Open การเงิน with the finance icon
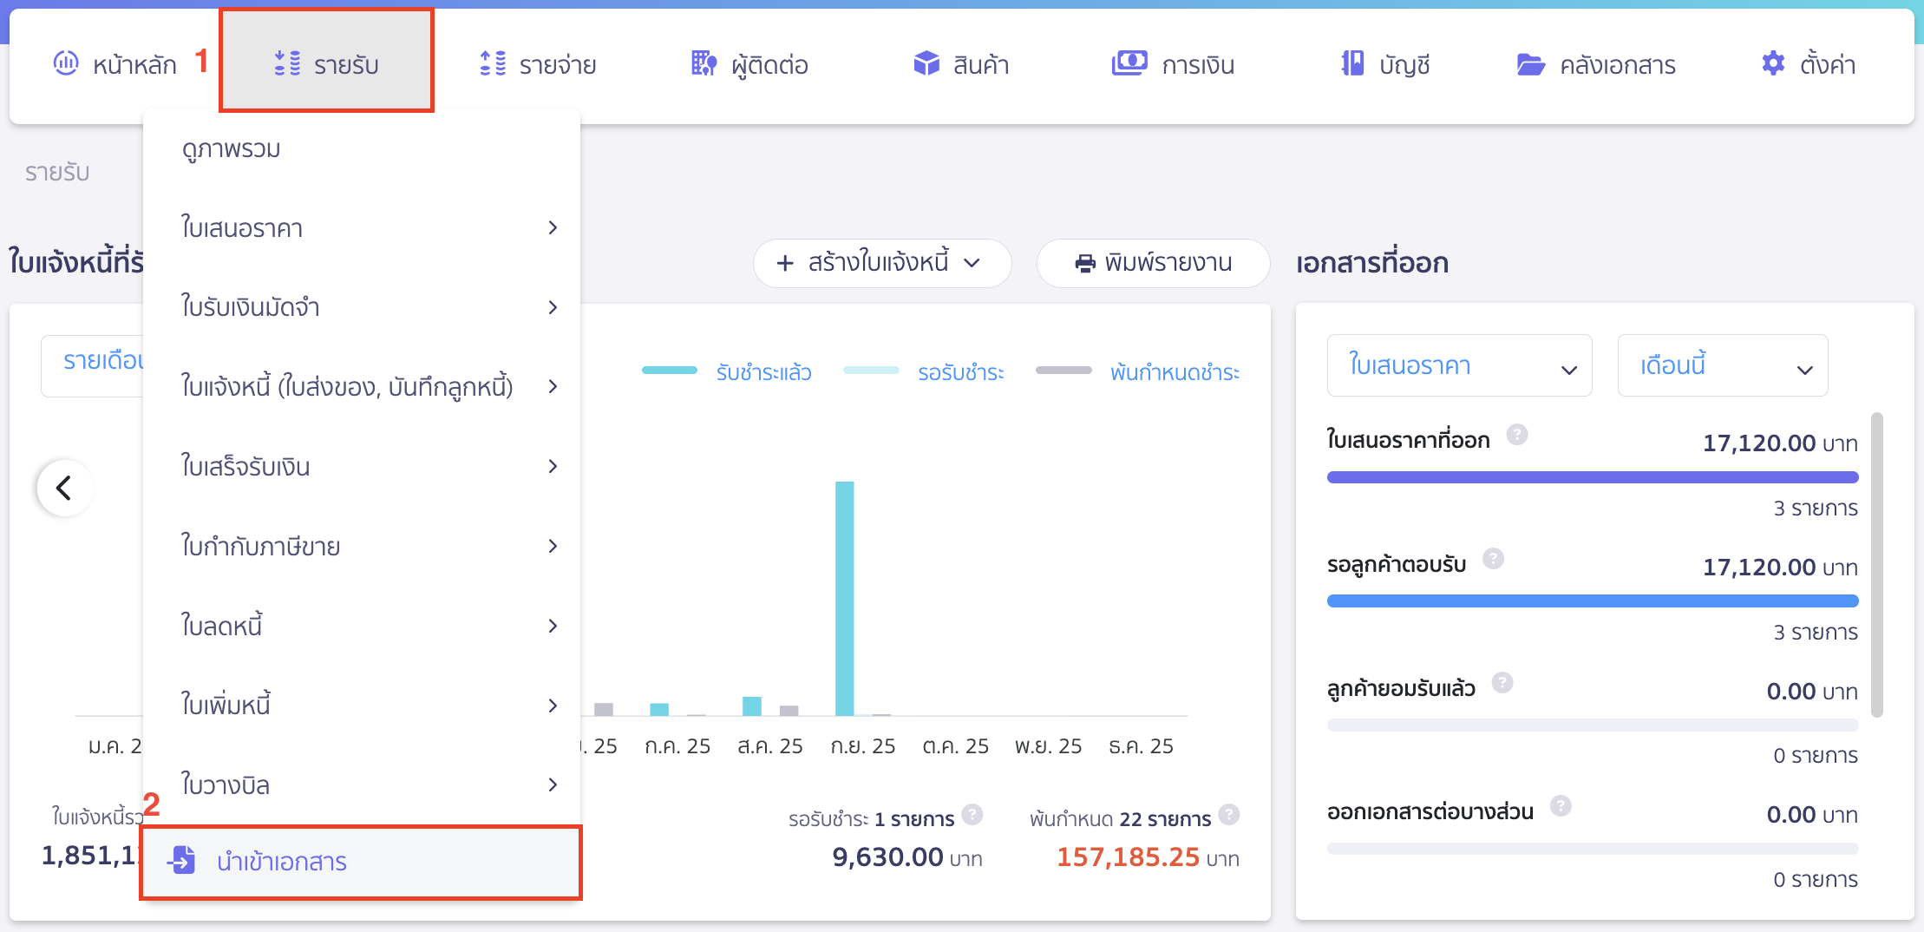The image size is (1924, 932). coord(1128,63)
